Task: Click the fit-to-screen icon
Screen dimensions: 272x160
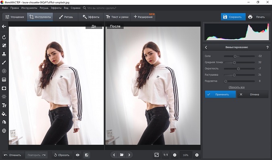Action: coord(156,155)
